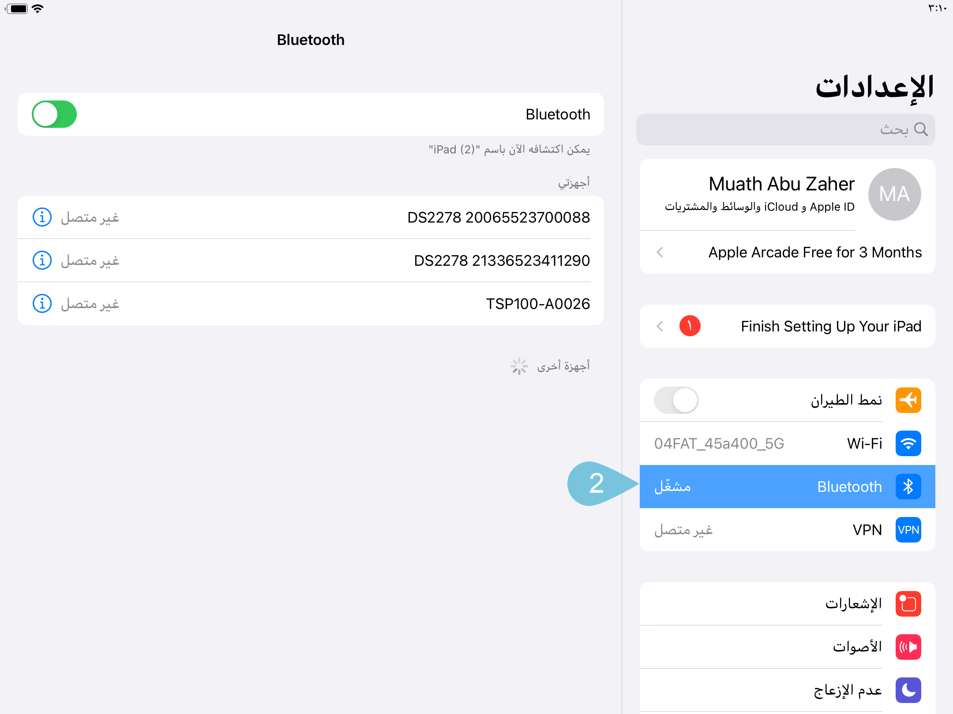Enable the Airplane Mode switch

click(676, 400)
